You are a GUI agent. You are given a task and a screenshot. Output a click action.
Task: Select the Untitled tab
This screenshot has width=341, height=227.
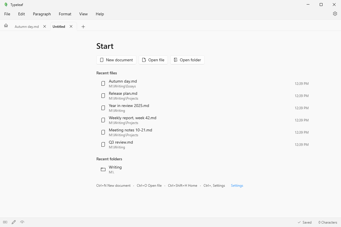coord(59,26)
